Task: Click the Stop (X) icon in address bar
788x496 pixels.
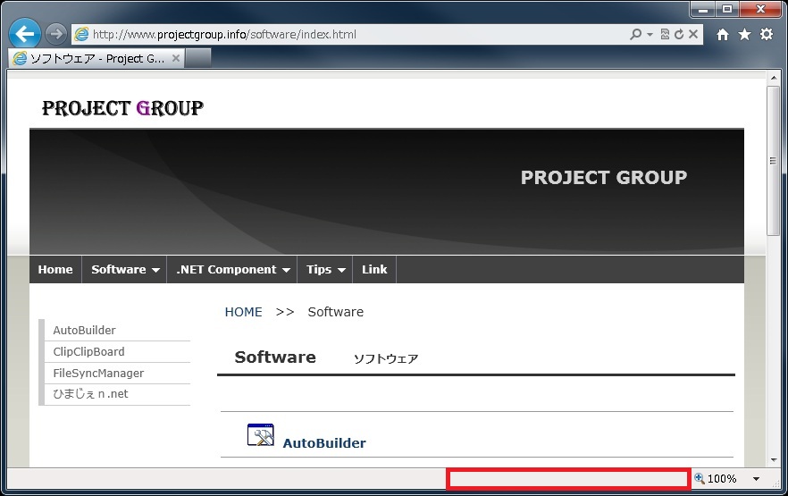Action: pos(694,35)
